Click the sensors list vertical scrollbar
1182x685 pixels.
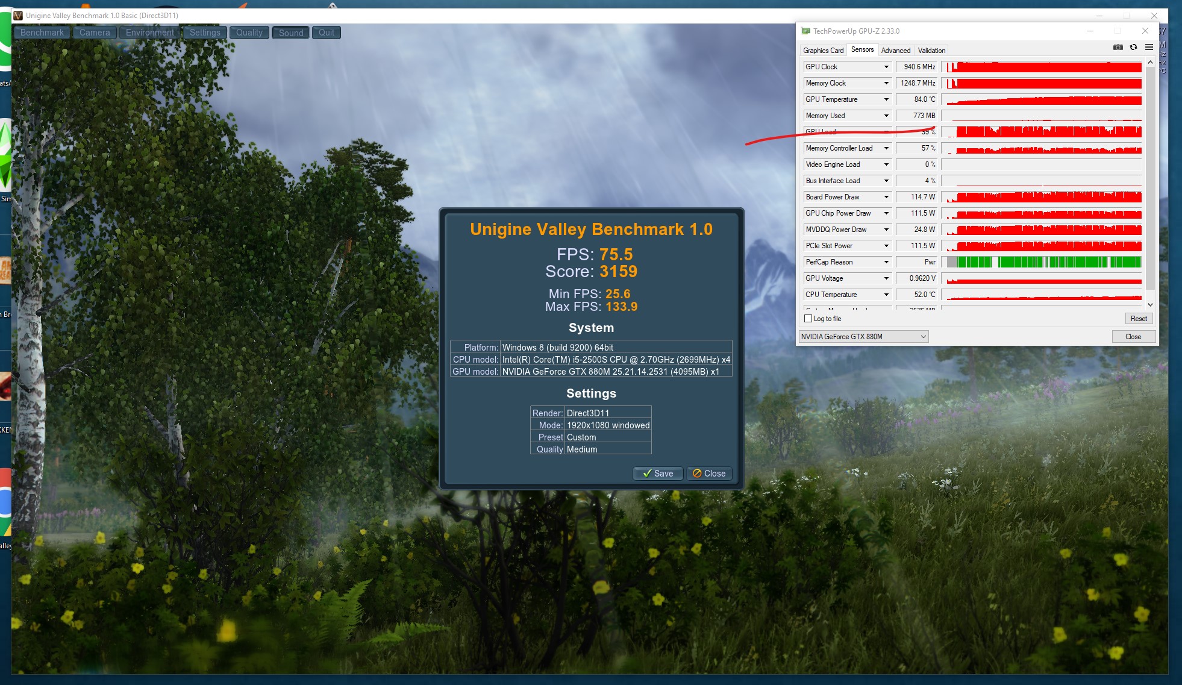tap(1149, 181)
